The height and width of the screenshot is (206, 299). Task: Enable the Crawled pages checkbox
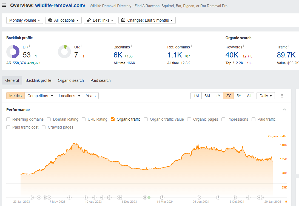[x=44, y=127]
